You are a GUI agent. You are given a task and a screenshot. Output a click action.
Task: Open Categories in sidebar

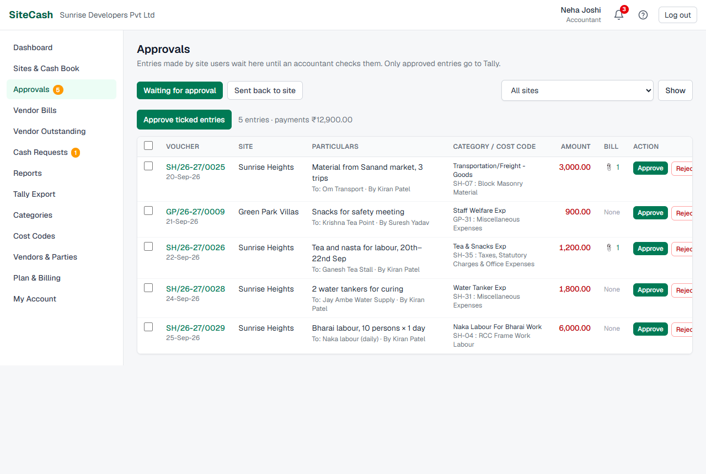tap(61, 215)
